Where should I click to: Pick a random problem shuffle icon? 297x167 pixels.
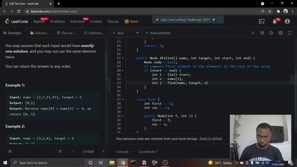tap(60, 151)
